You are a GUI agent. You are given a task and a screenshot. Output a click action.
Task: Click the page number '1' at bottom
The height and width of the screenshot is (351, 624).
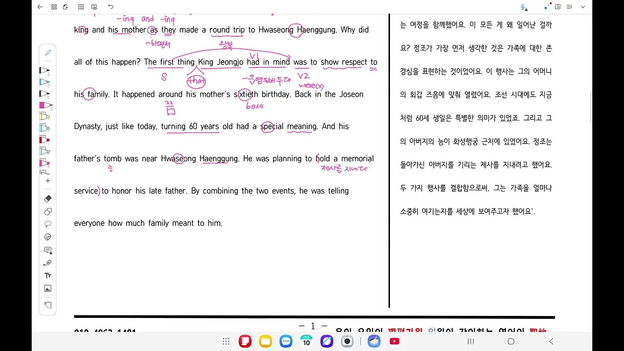(x=313, y=326)
